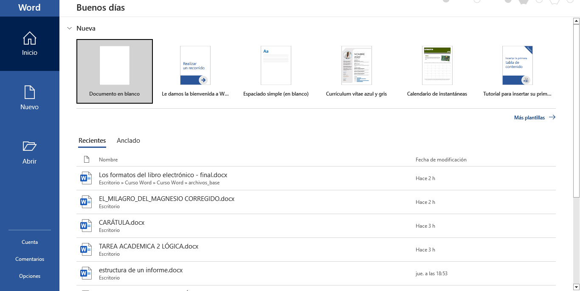Click the scrollbar up arrow

pos(576,20)
